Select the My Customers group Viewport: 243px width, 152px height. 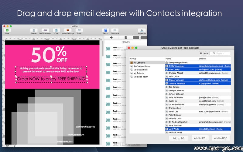147,70
